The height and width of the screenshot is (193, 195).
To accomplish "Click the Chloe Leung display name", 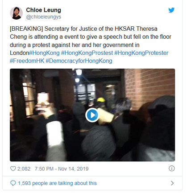I will (x=43, y=10).
